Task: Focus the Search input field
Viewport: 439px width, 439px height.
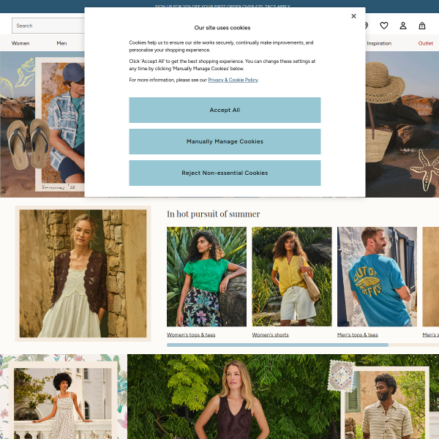Action: tap(48, 26)
